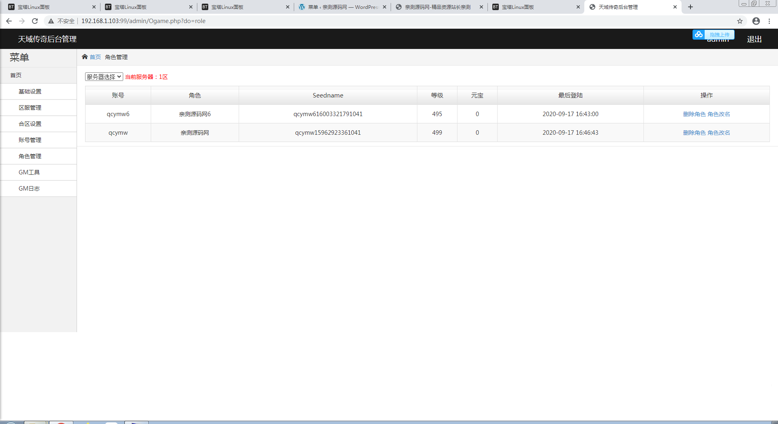Open the browser profile avatar icon
The image size is (778, 424).
(x=756, y=21)
